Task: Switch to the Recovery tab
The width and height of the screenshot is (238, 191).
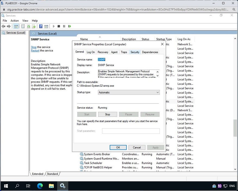Action: click(x=103, y=52)
